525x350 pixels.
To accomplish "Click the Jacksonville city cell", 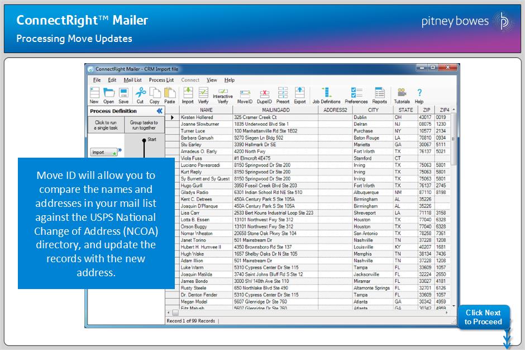I will coord(373,274).
